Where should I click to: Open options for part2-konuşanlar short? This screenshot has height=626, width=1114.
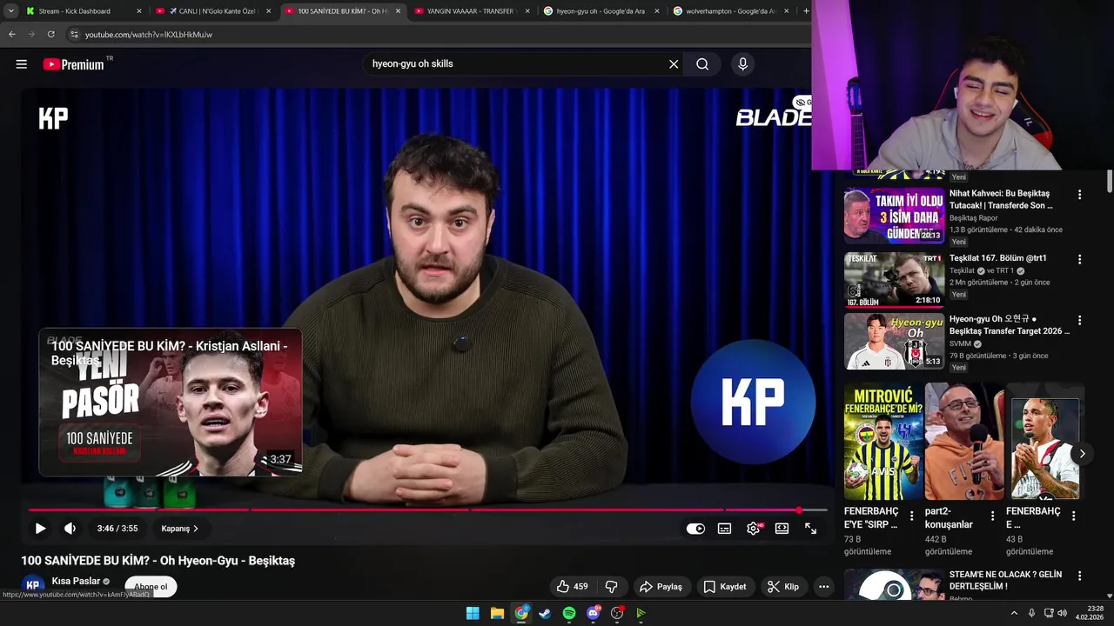point(992,516)
